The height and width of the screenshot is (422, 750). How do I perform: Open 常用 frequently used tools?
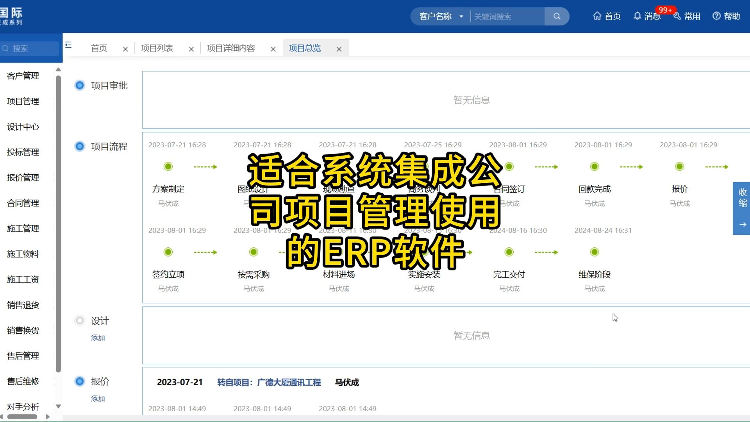(x=687, y=16)
